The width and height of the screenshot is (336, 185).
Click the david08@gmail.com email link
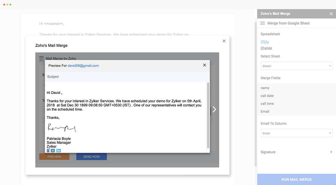[x=83, y=66]
